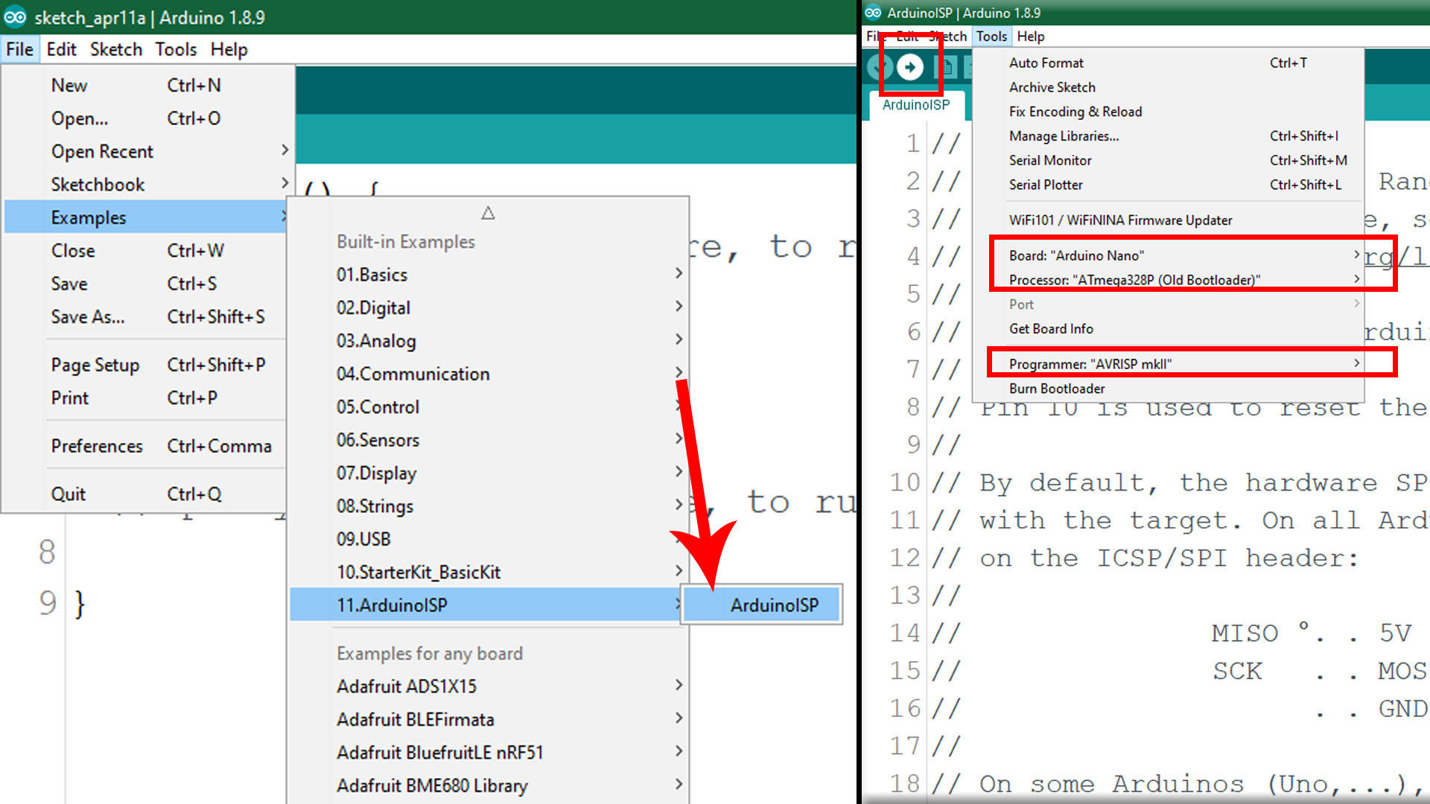Choose Open... from the File menu
The image size is (1430, 804).
[x=145, y=118]
